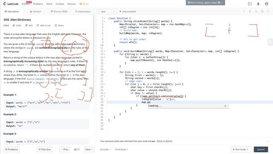Click the Add to List heart icon
273x154 pixels.
coord(38,26)
